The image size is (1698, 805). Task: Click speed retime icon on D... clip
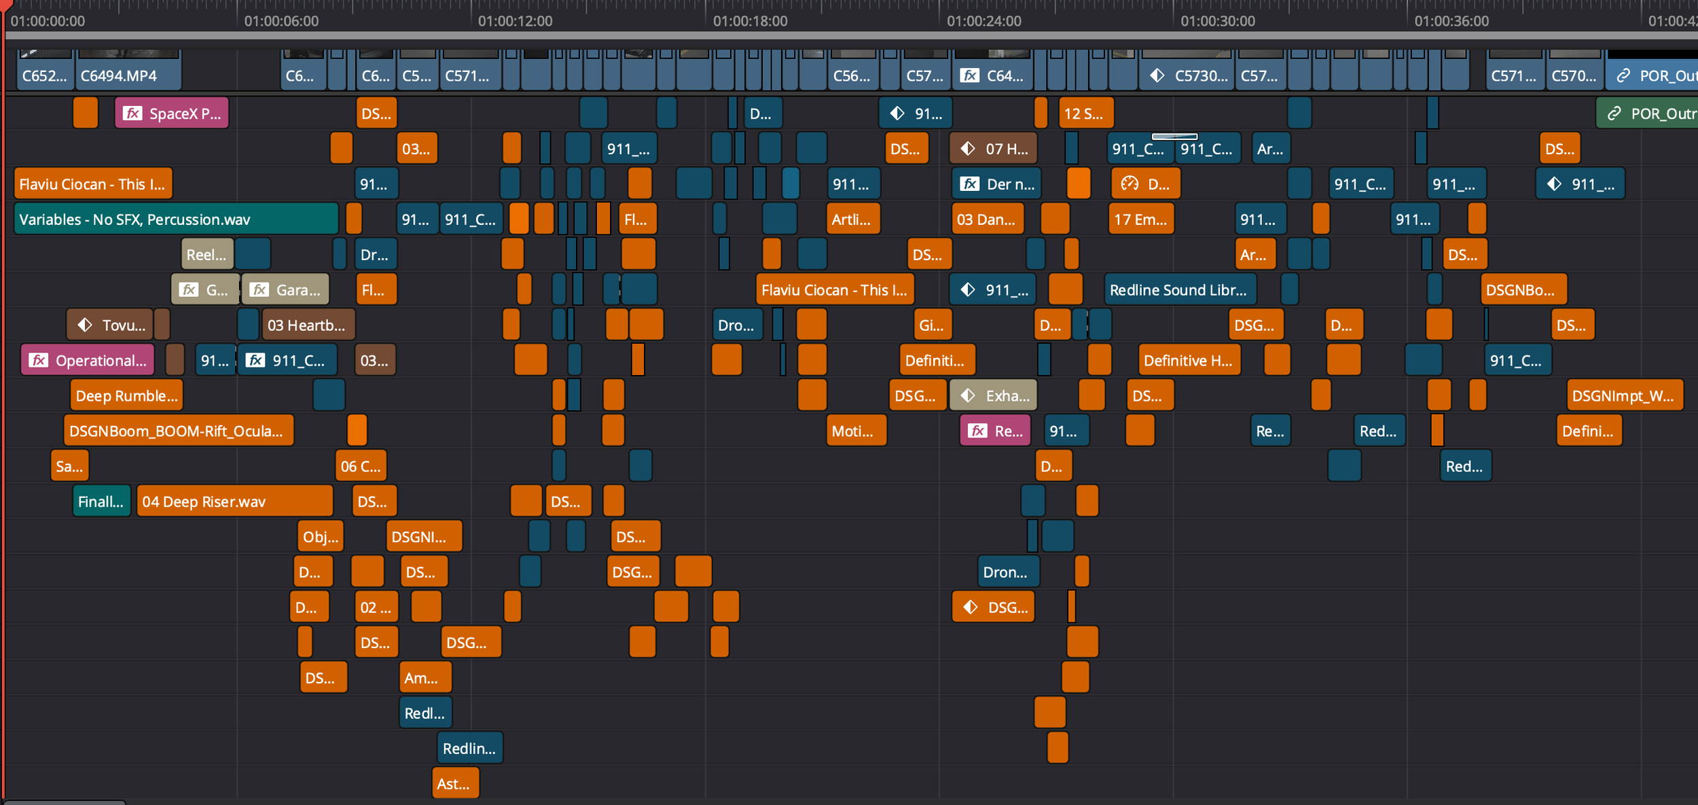click(1130, 183)
